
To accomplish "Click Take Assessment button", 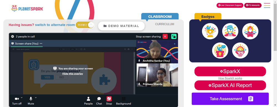I will coord(230,99).
